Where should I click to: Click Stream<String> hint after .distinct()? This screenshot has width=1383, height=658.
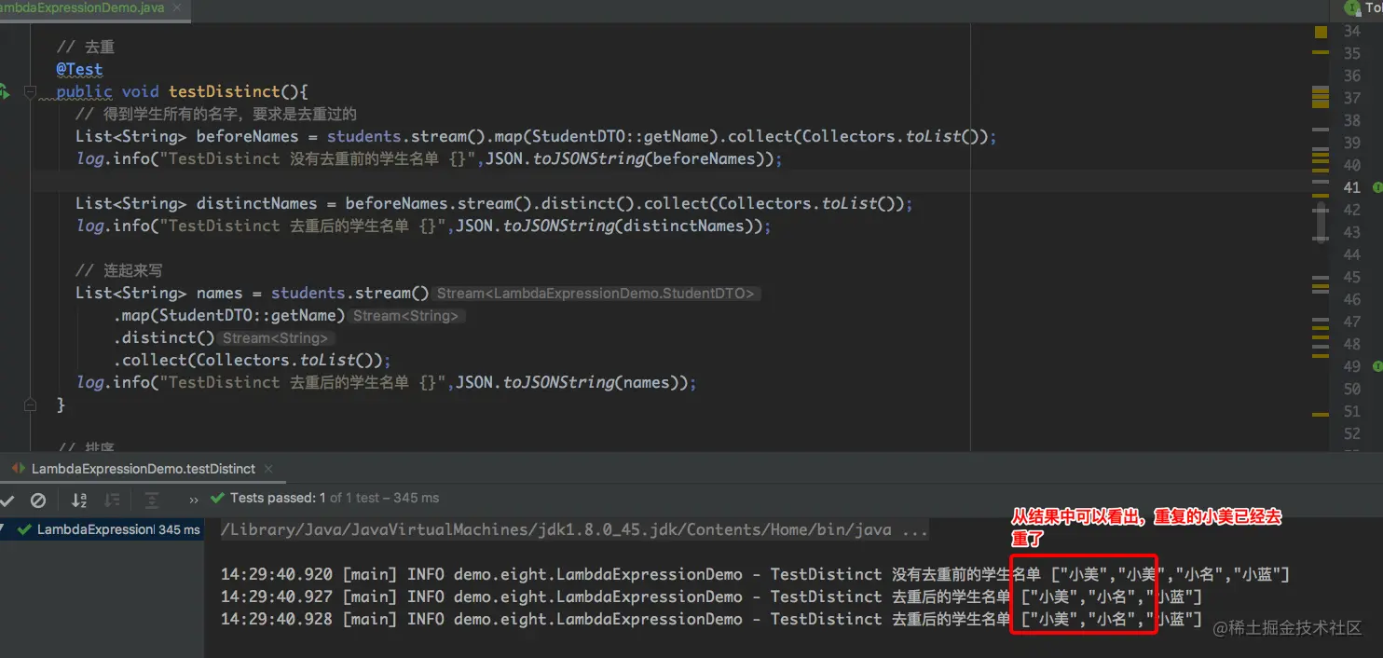[276, 337]
